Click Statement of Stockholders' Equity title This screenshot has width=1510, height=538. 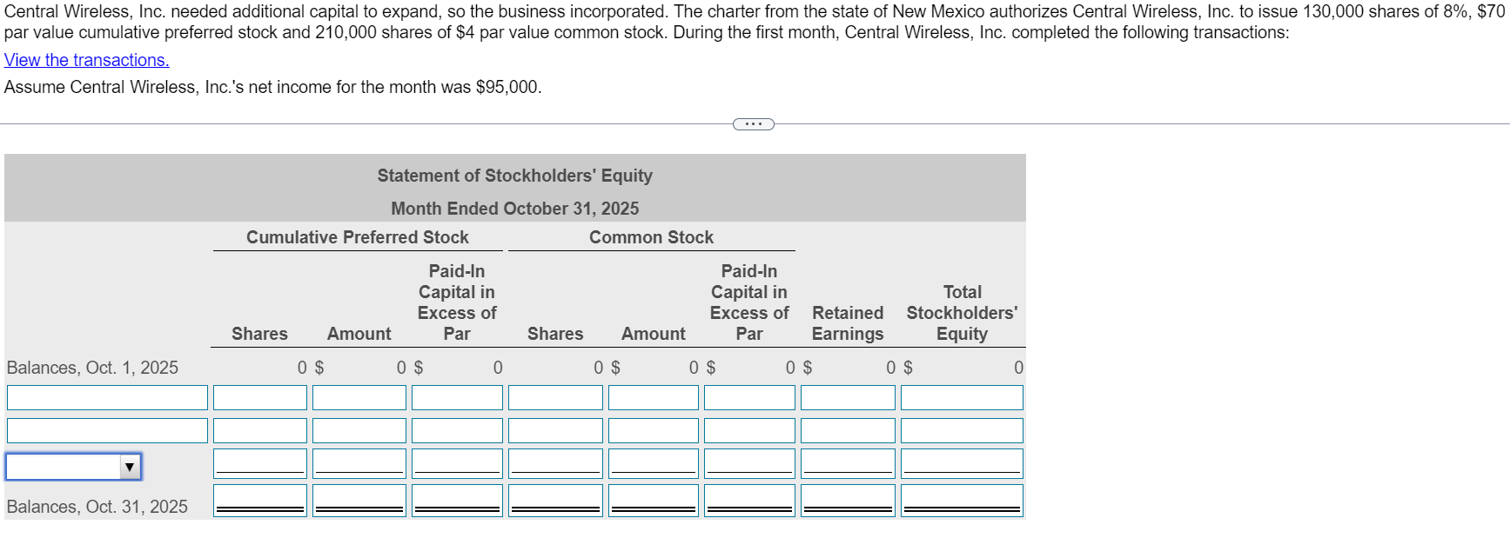[x=515, y=176]
